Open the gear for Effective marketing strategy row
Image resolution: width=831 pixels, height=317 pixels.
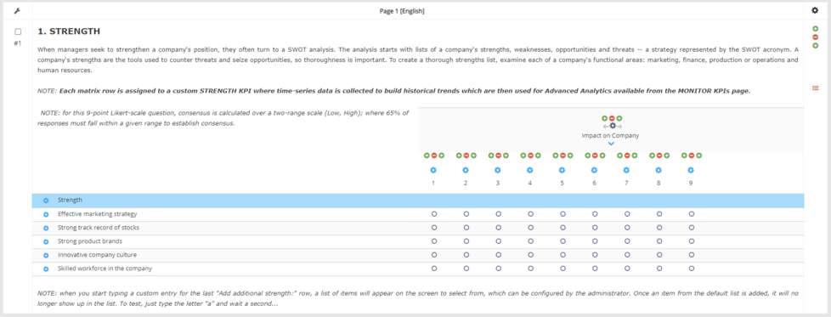click(x=46, y=214)
